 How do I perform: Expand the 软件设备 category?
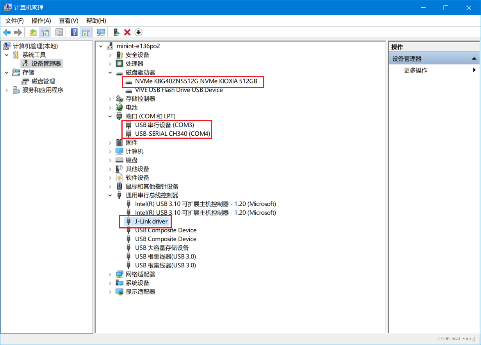pyautogui.click(x=110, y=178)
